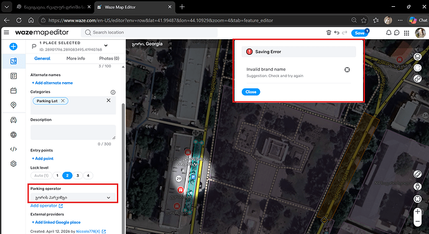Select lock level 4
The width and height of the screenshot is (429, 234).
(x=88, y=175)
